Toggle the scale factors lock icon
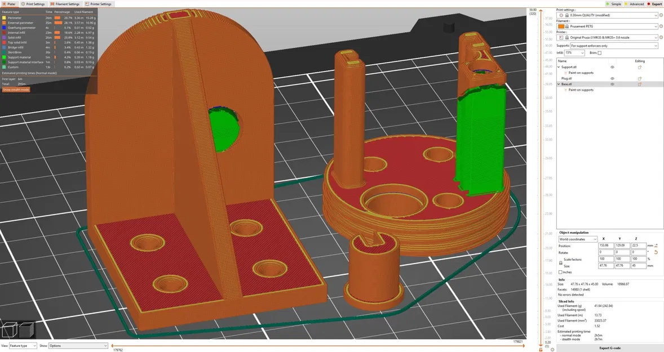Viewport: 664px width, 352px height. pos(560,262)
